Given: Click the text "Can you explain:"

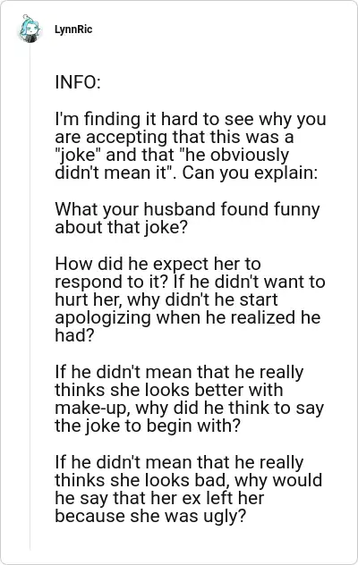Looking at the screenshot, I should pyautogui.click(x=250, y=173).
